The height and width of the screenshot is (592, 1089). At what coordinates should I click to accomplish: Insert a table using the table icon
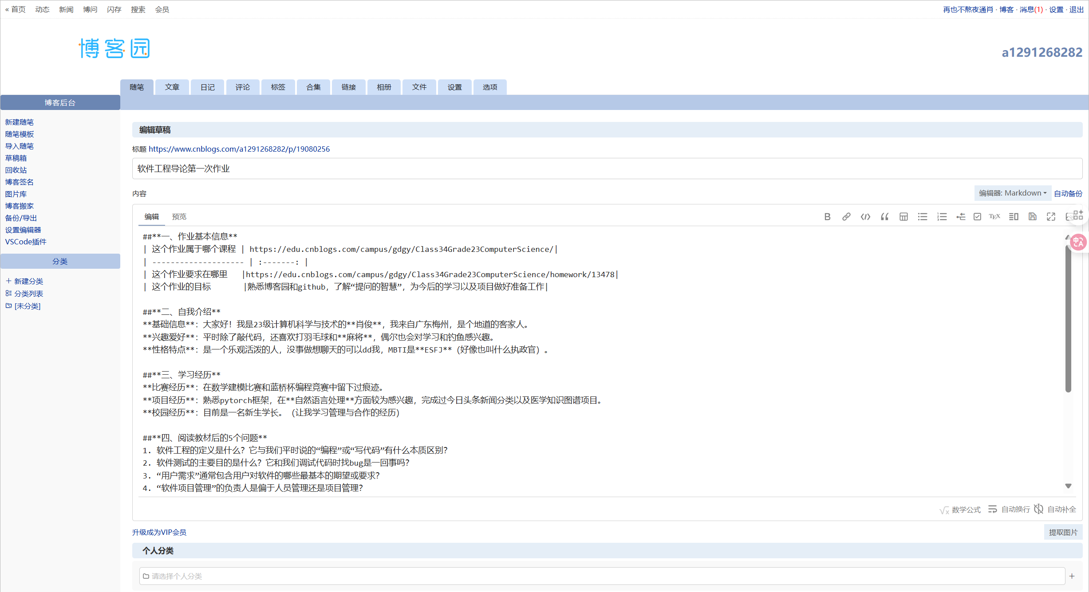(x=904, y=217)
